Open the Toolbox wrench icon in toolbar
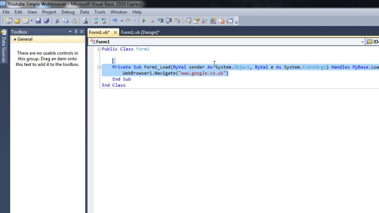 pyautogui.click(x=205, y=21)
